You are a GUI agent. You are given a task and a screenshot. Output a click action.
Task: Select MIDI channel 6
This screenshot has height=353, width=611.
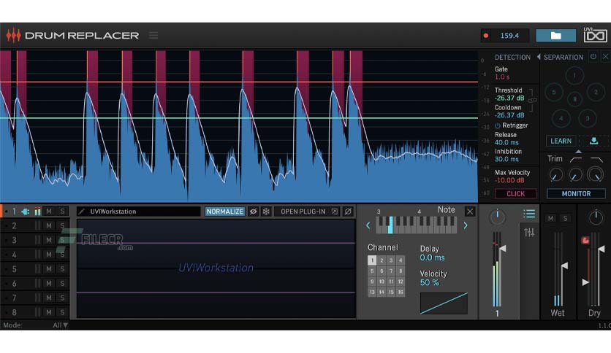[382, 271]
